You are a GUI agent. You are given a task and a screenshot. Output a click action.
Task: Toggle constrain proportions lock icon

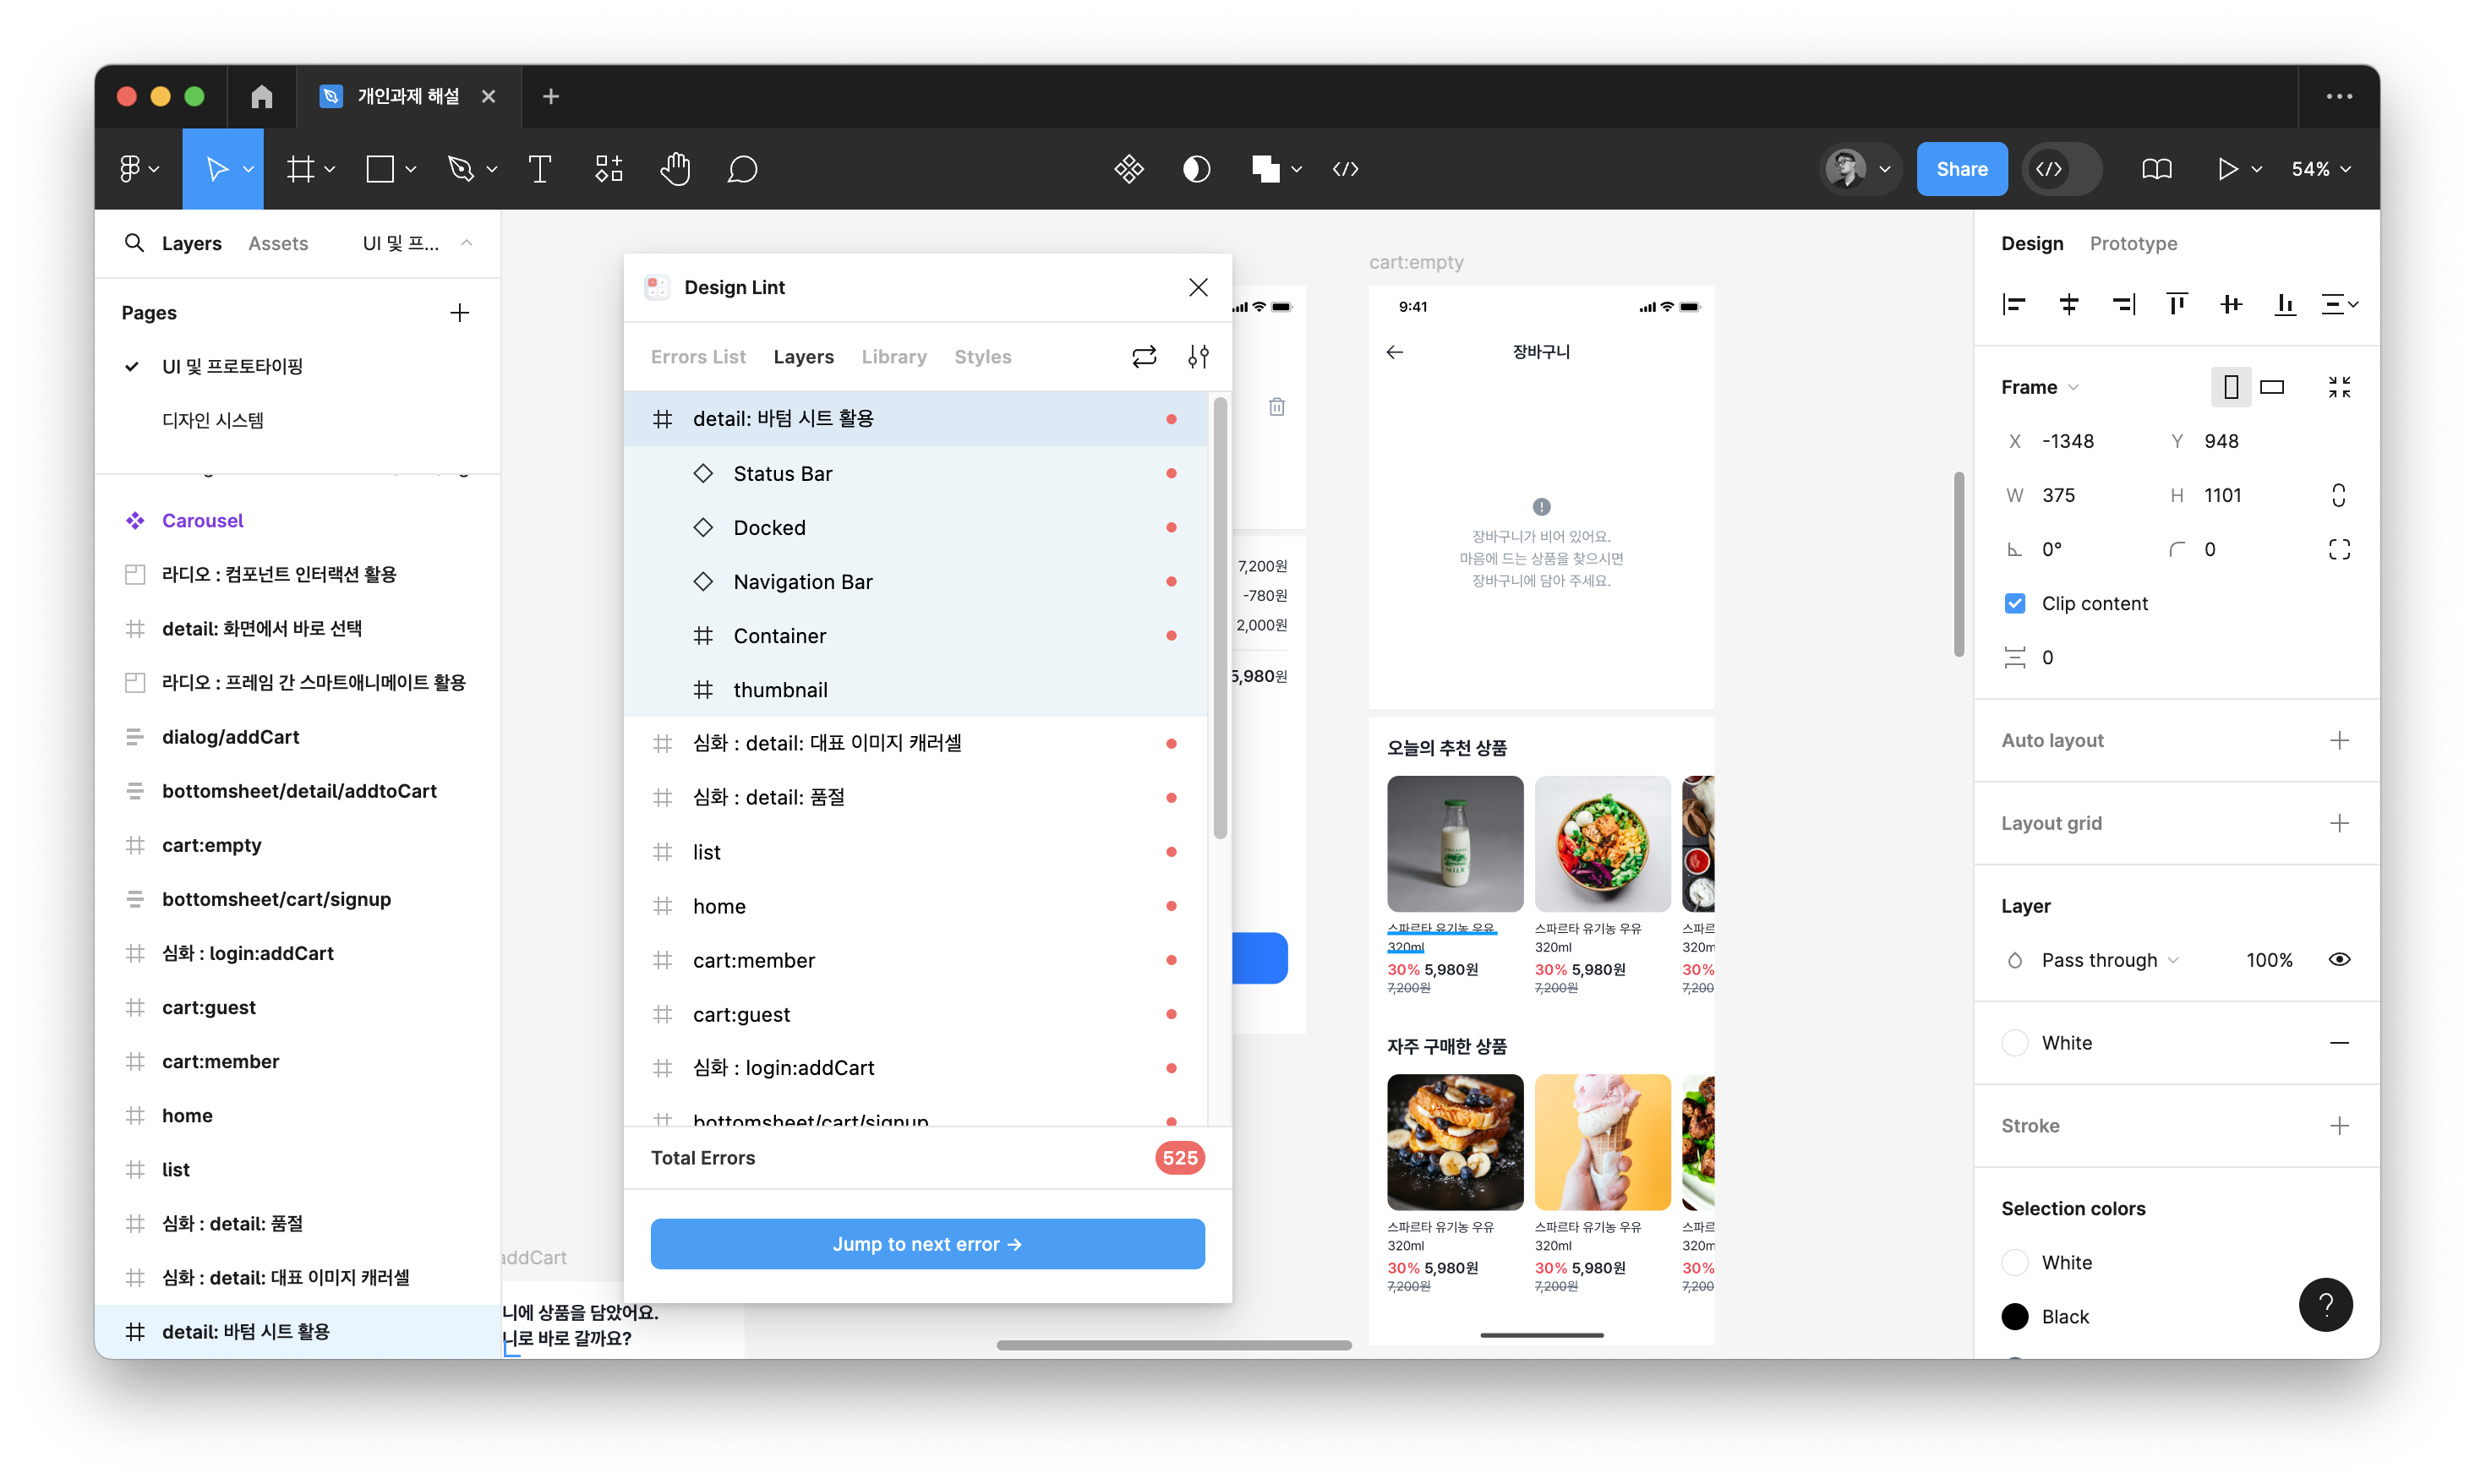coord(2338,495)
